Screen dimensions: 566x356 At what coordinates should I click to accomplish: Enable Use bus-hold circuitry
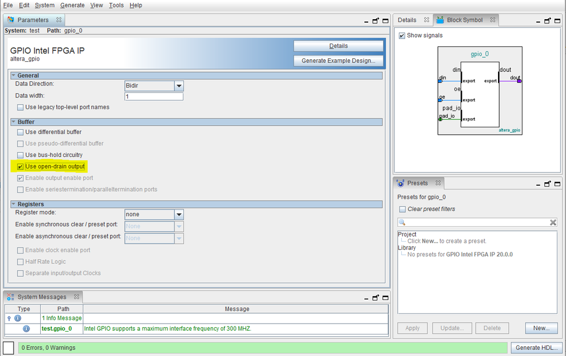(20, 155)
